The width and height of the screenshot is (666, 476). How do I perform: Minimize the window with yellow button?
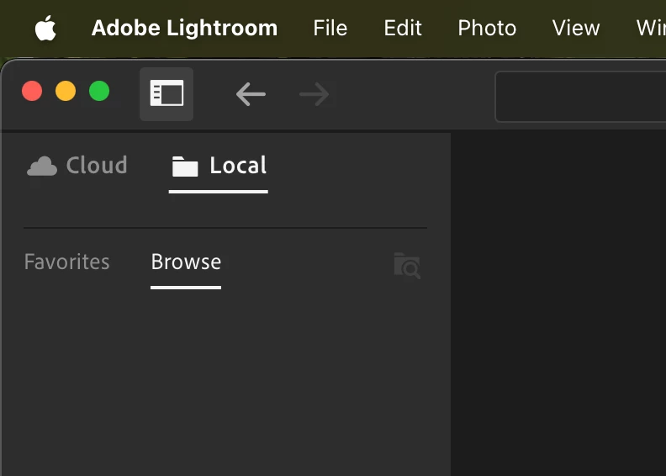[x=66, y=91]
